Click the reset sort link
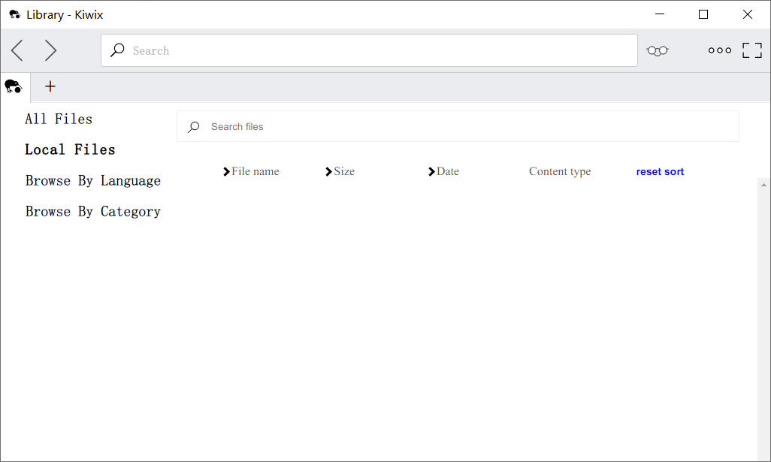 pos(660,172)
